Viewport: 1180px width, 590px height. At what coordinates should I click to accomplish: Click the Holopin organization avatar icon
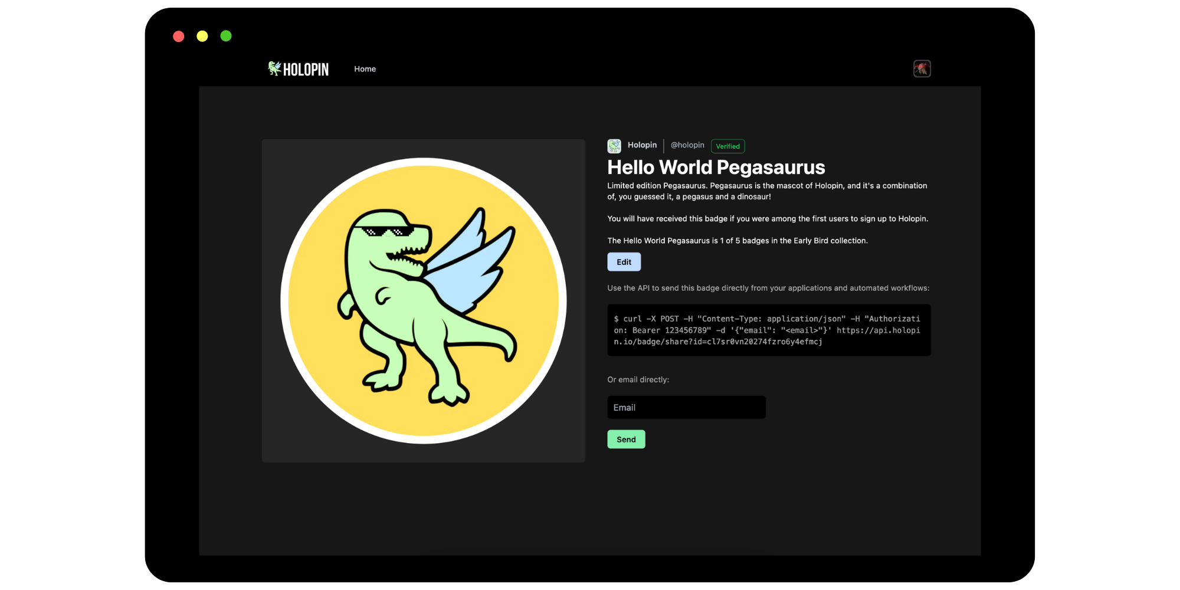[614, 146]
